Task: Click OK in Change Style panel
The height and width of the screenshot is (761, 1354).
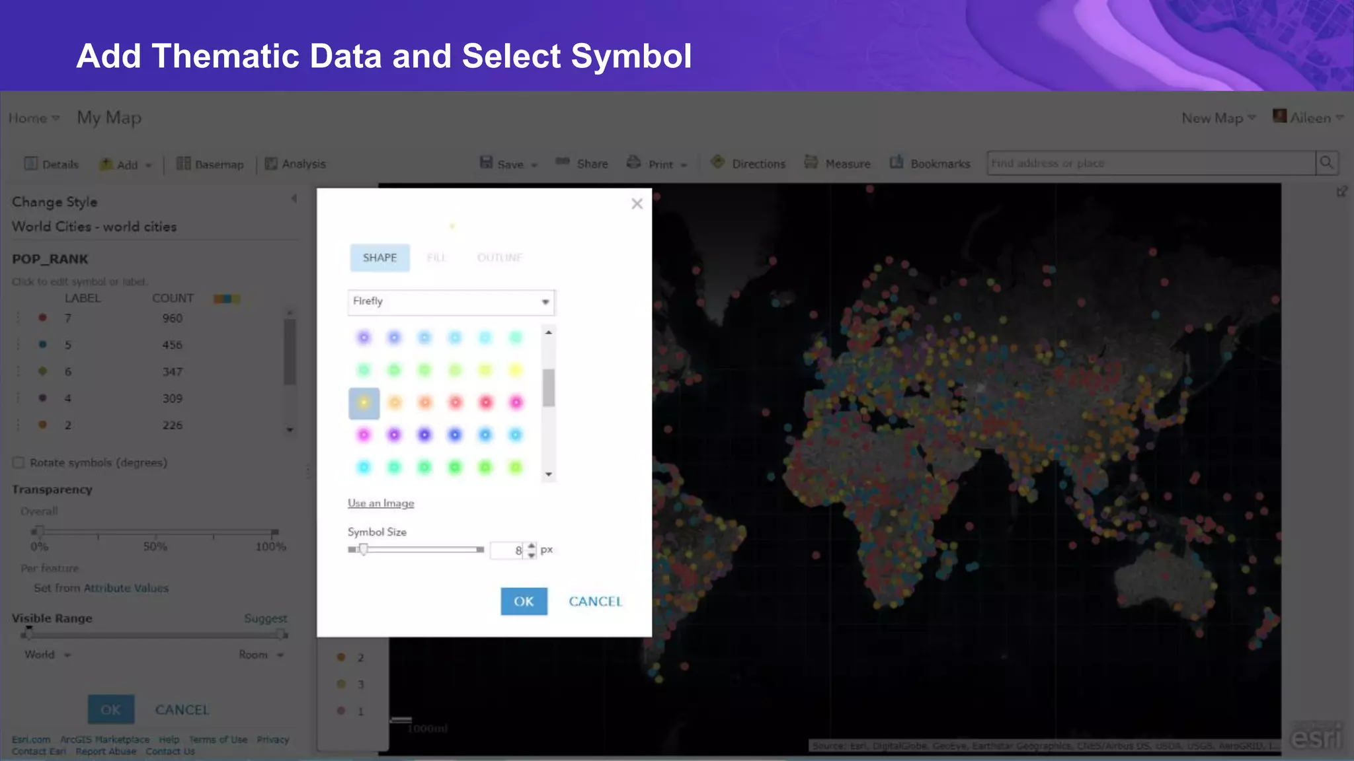Action: pyautogui.click(x=111, y=709)
